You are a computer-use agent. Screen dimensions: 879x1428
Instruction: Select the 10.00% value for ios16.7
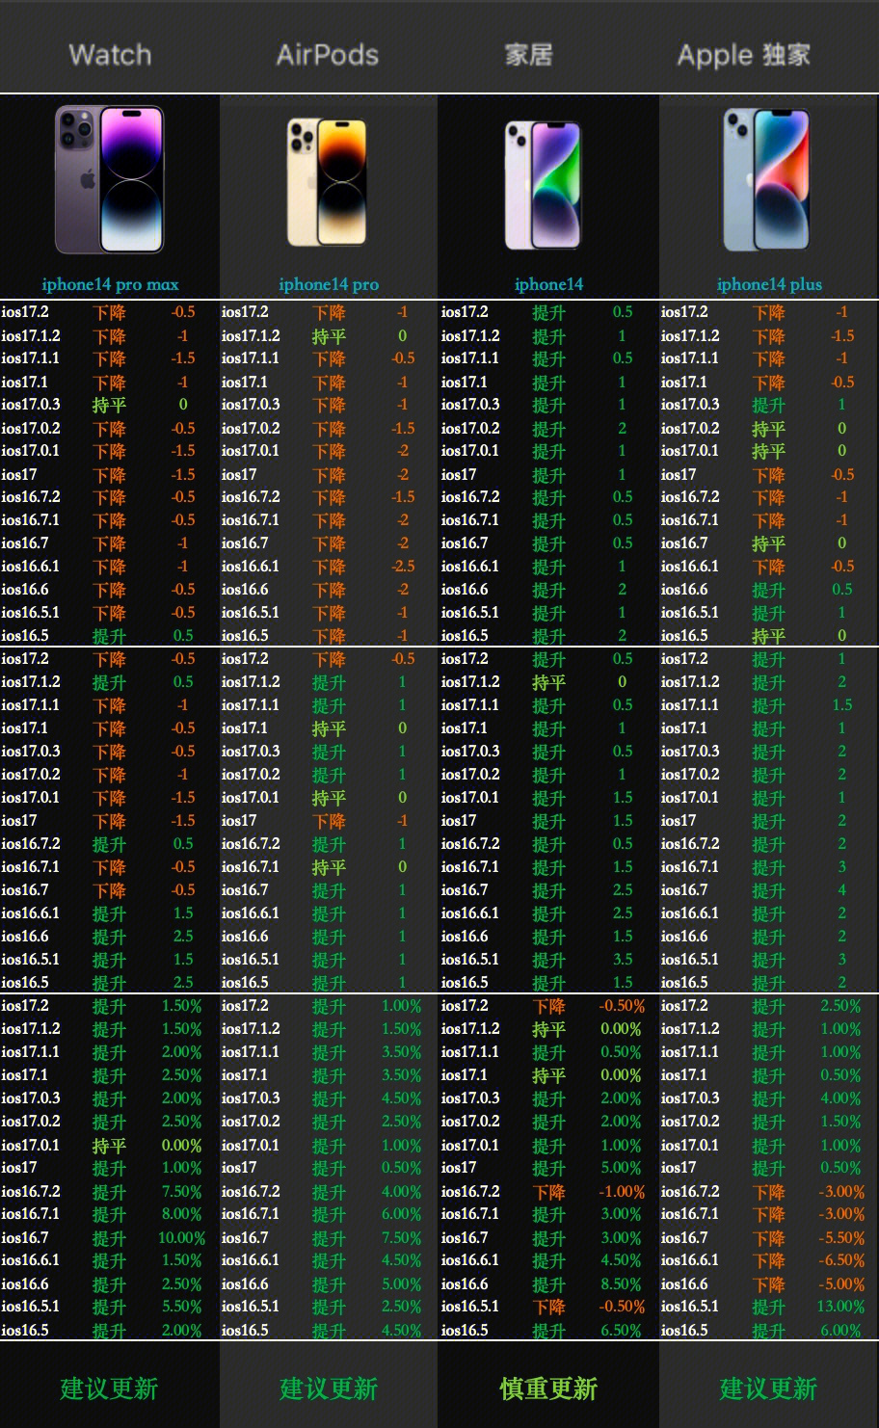[x=182, y=1237]
